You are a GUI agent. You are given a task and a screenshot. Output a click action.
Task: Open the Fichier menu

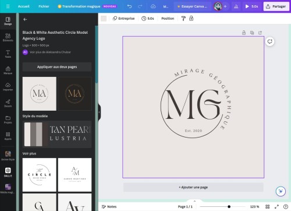click(44, 6)
